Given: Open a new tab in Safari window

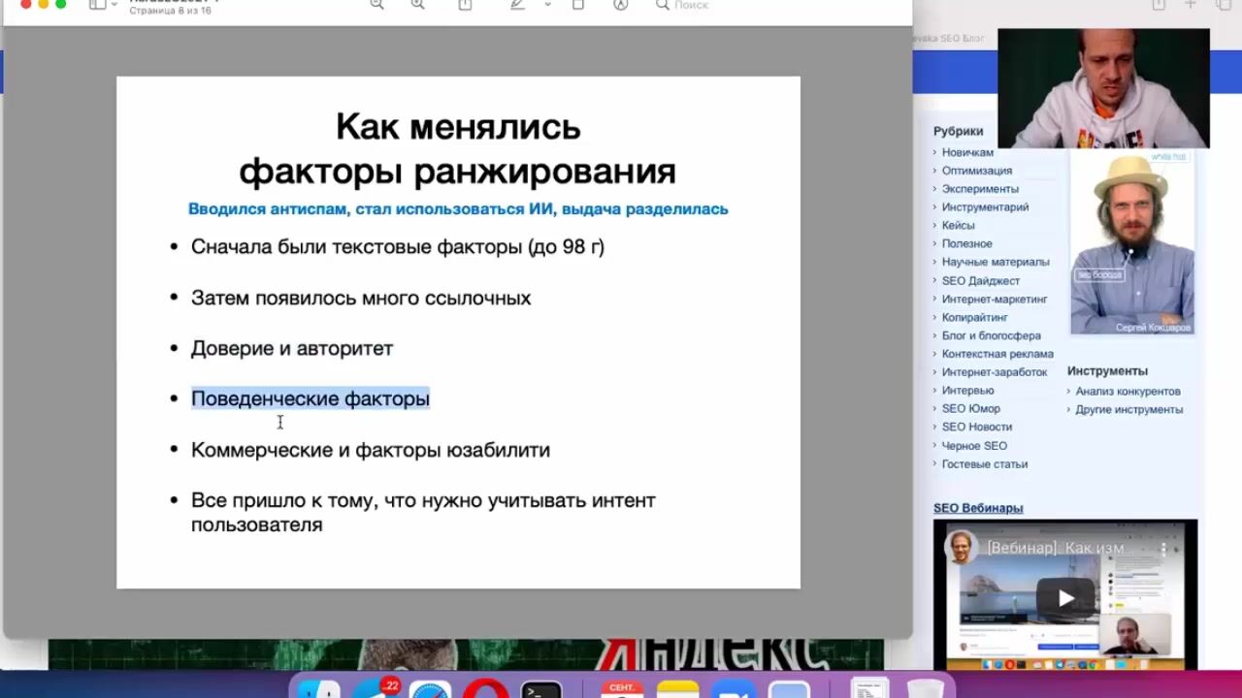Looking at the screenshot, I should 1191,5.
